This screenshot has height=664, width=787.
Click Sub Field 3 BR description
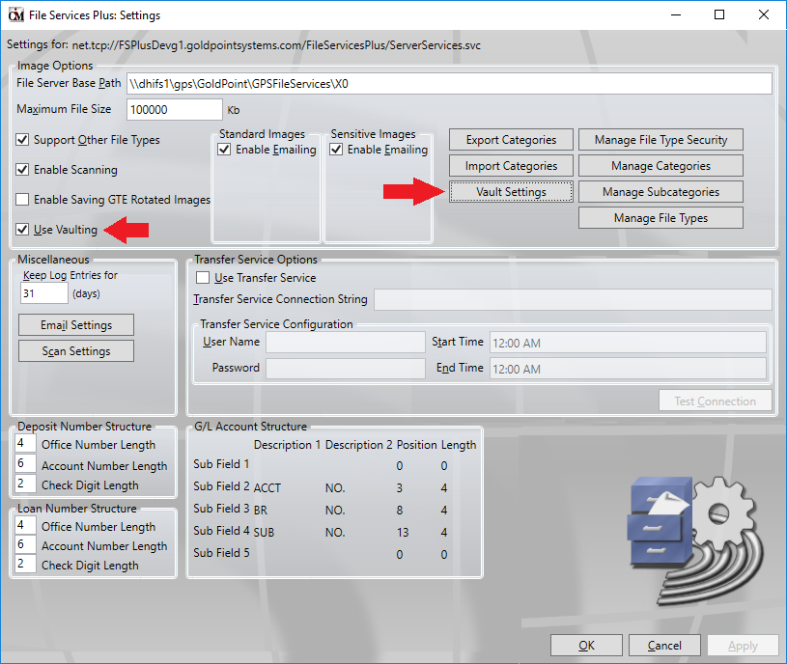pos(261,511)
